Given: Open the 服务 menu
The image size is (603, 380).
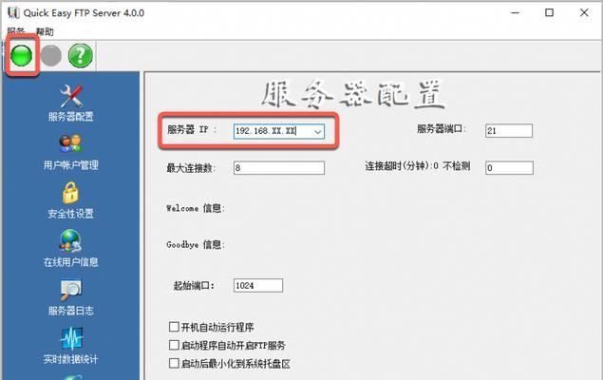Looking at the screenshot, I should (15, 32).
